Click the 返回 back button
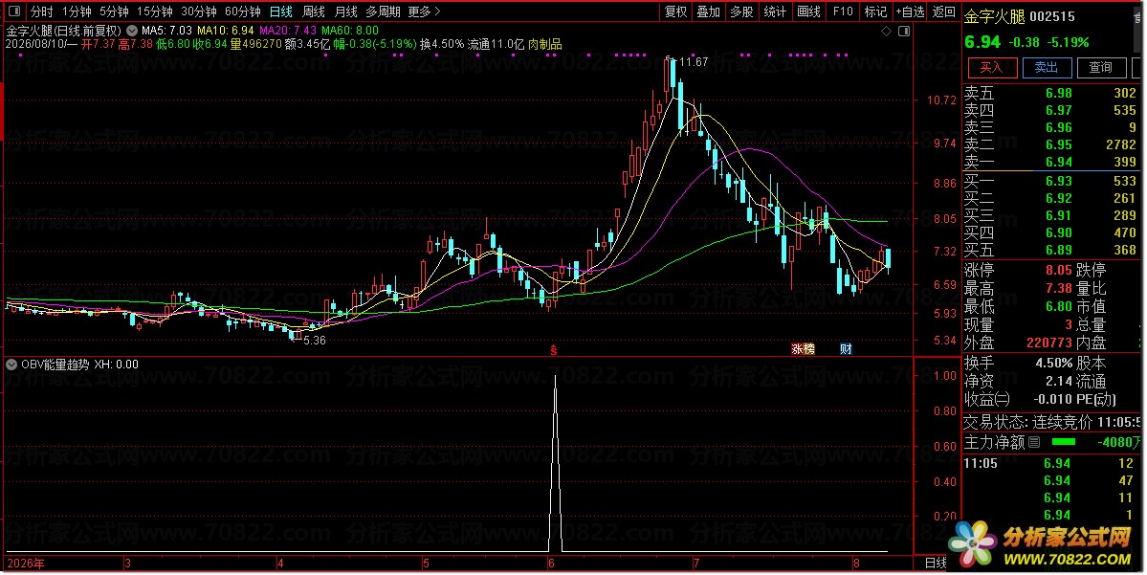 click(x=943, y=11)
